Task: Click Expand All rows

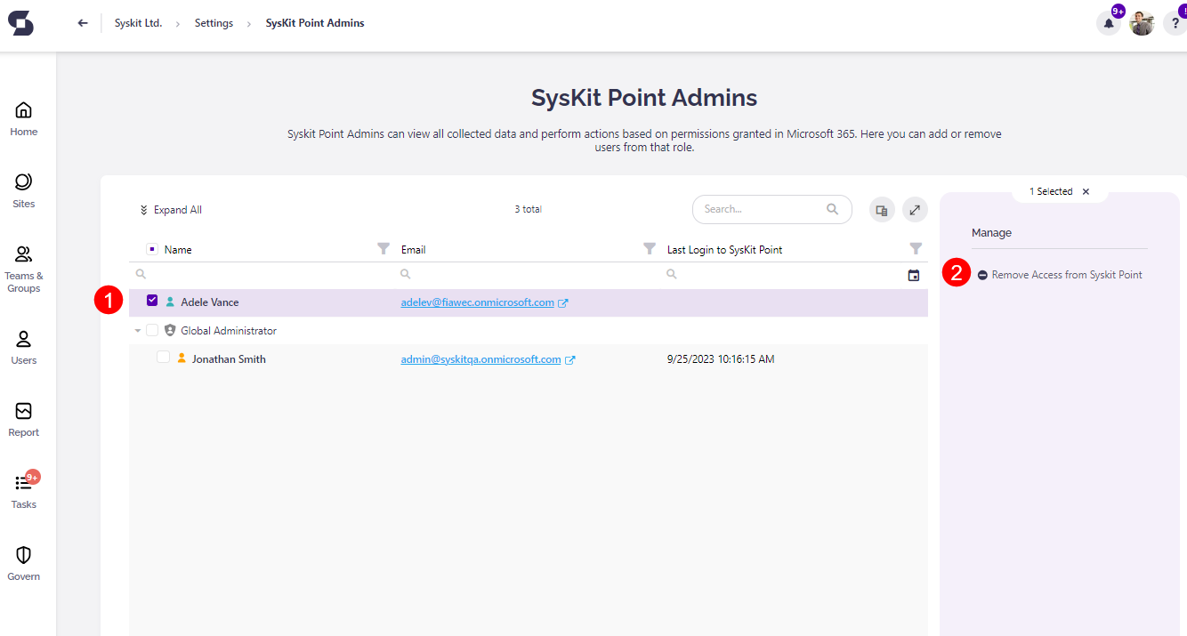Action: (x=171, y=210)
